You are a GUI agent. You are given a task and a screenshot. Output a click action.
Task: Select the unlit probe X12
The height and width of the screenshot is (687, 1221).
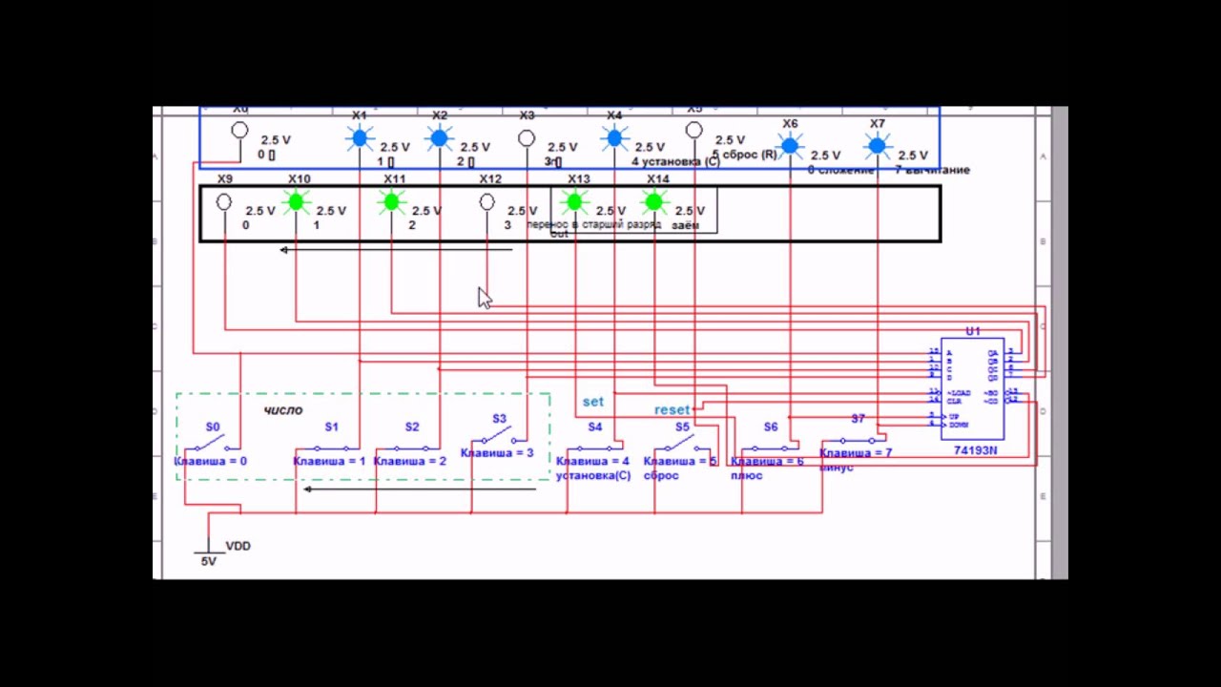[486, 202]
